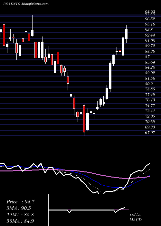This screenshot has width=161, height=226.
Task: Click the 84.28 price axis label
Action: 150,67
